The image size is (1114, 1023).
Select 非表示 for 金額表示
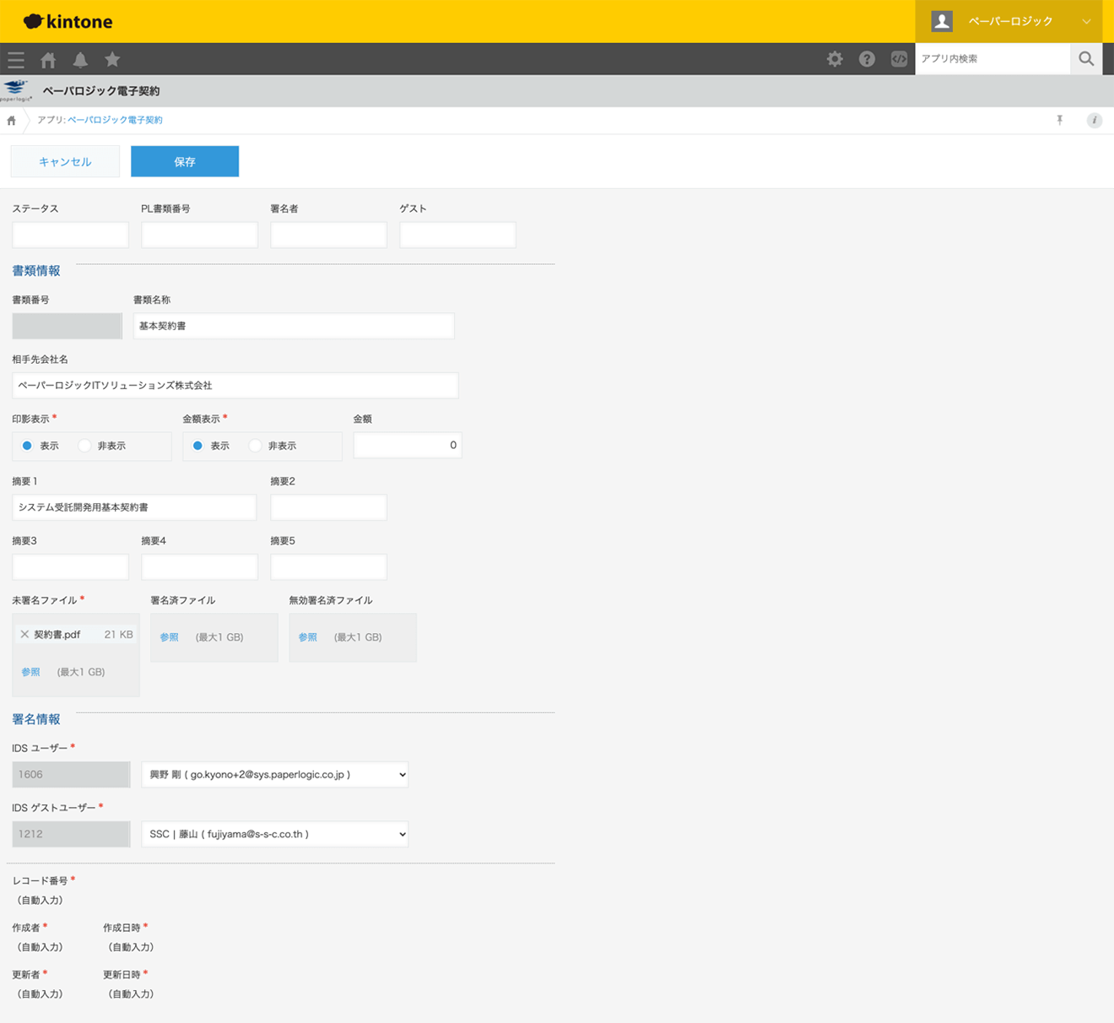tap(256, 446)
